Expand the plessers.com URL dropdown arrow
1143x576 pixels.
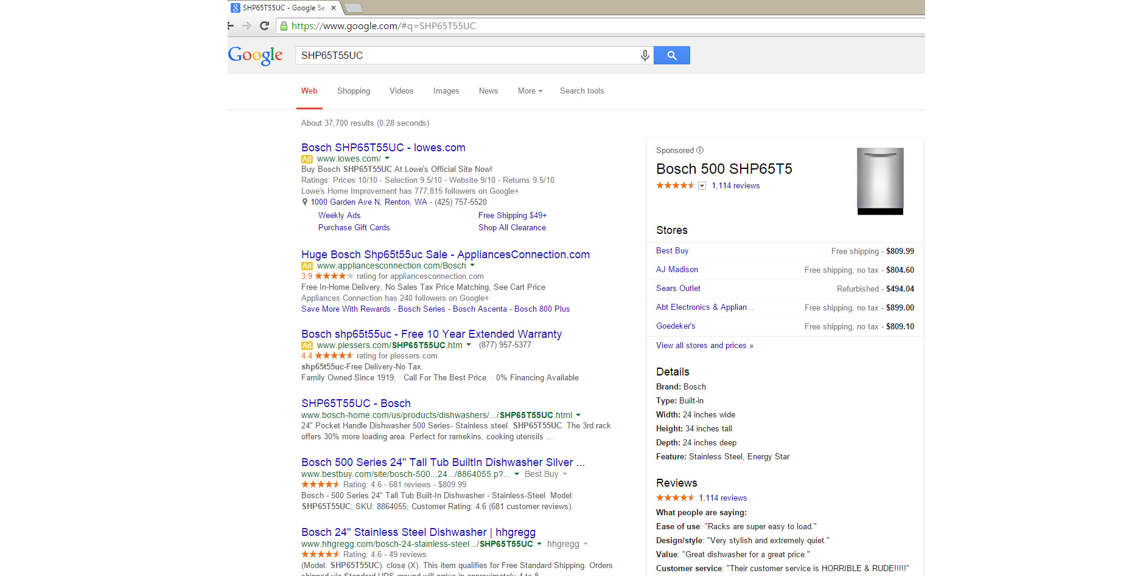coord(469,345)
